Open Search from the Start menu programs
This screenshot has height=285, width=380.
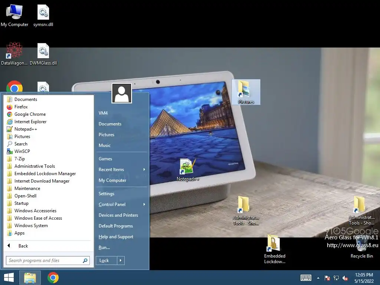point(49,144)
